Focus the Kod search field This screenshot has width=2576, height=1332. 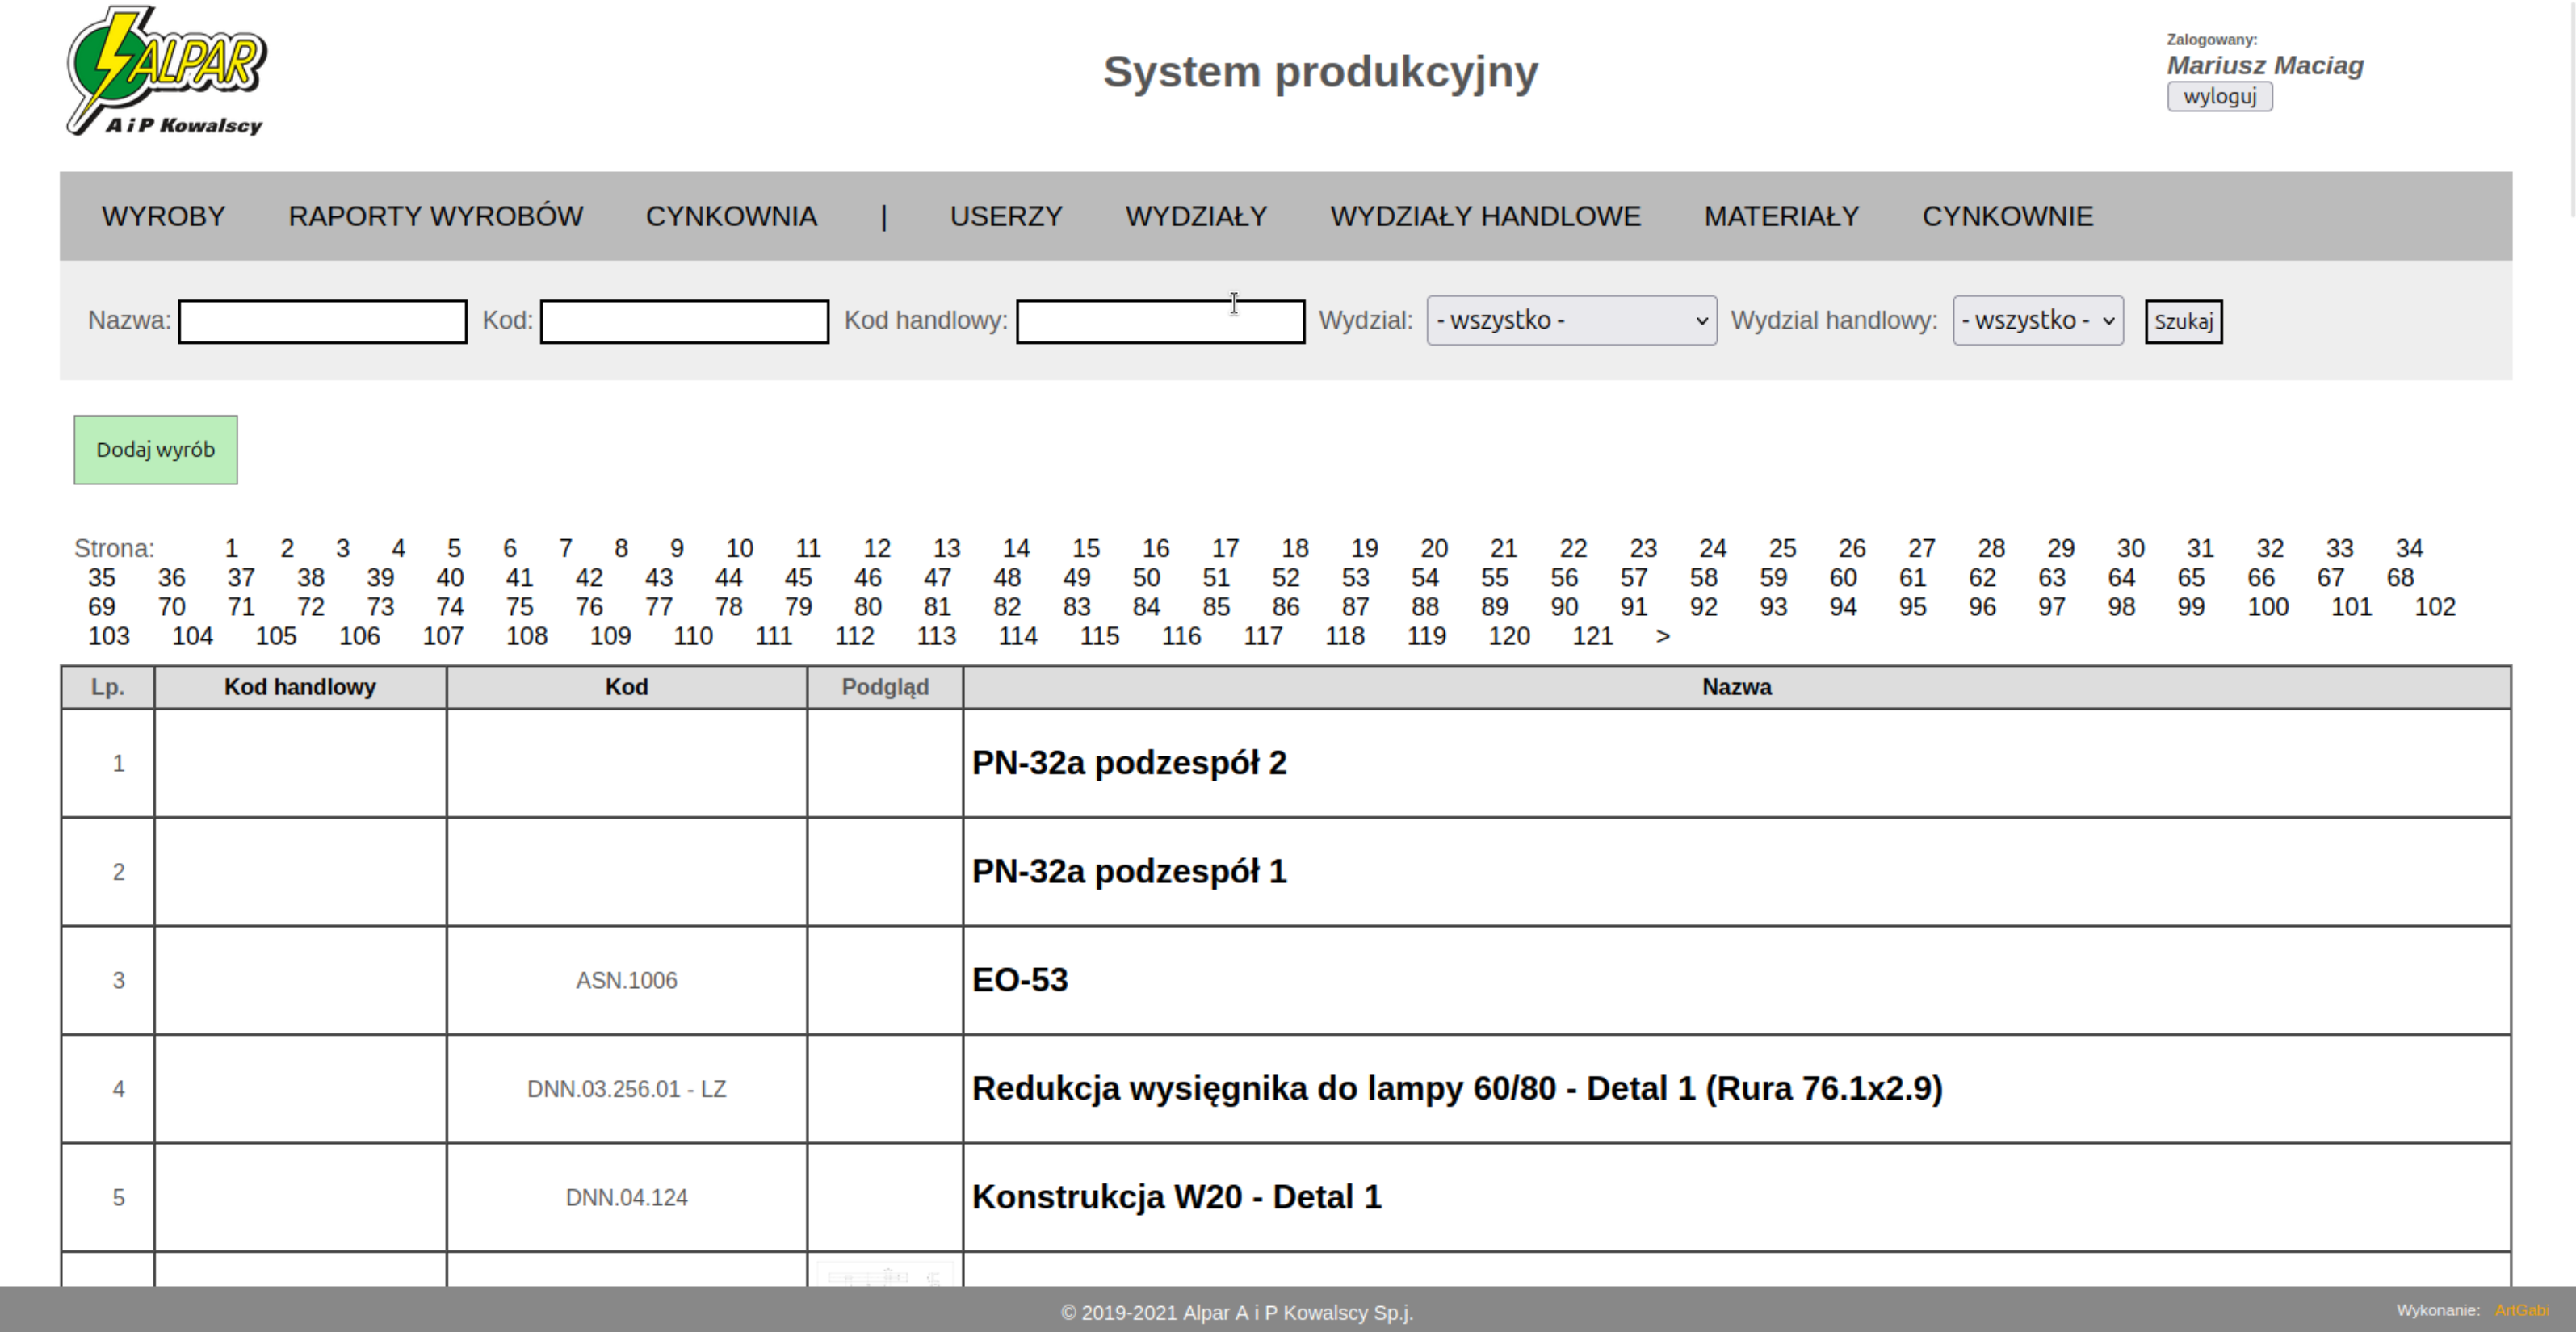(x=684, y=322)
